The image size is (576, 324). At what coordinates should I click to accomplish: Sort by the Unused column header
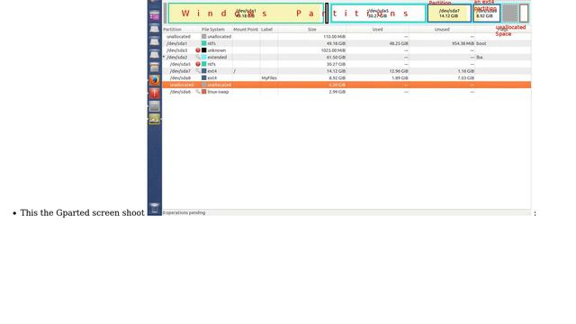point(442,30)
